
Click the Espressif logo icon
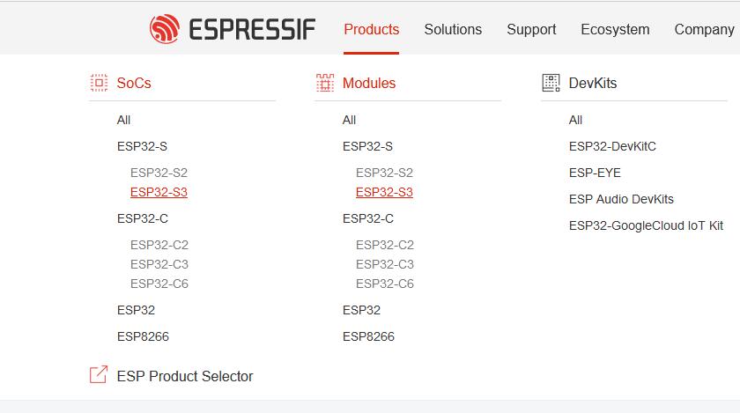165,29
